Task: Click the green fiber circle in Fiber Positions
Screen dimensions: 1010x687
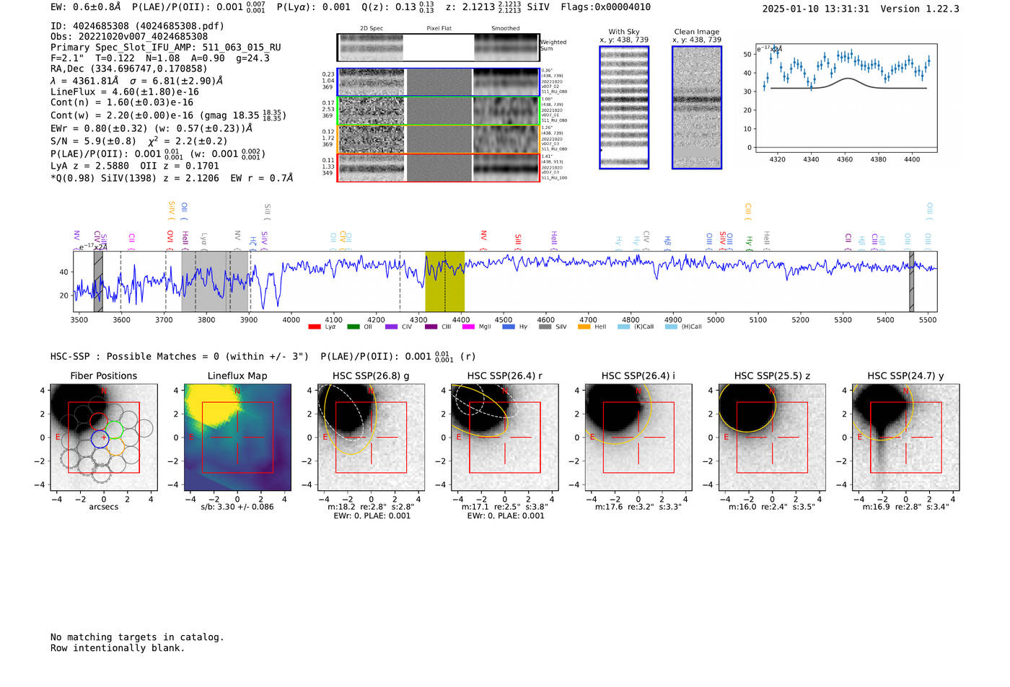Action: pyautogui.click(x=114, y=430)
